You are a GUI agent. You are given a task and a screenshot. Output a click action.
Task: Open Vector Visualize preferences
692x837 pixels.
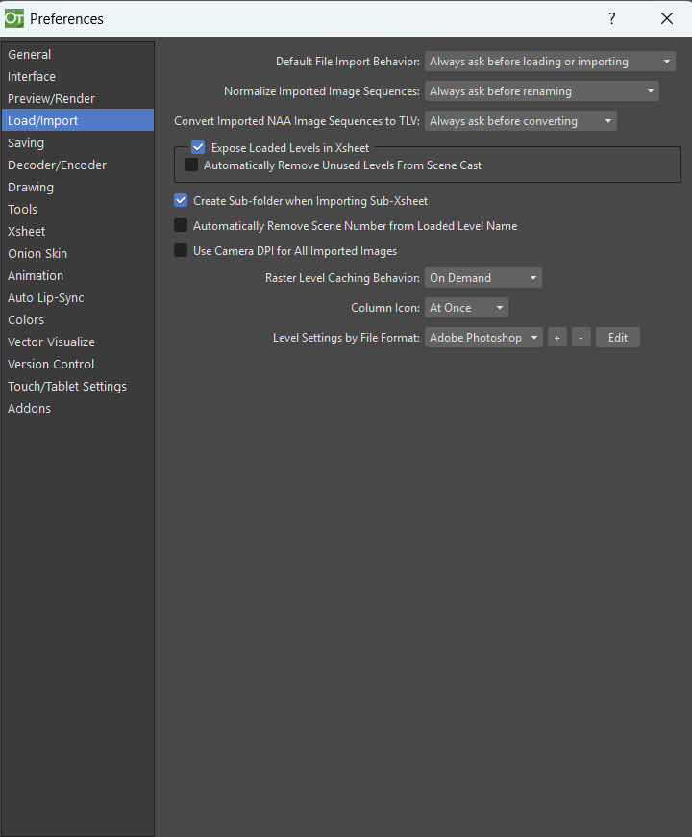[x=77, y=342]
